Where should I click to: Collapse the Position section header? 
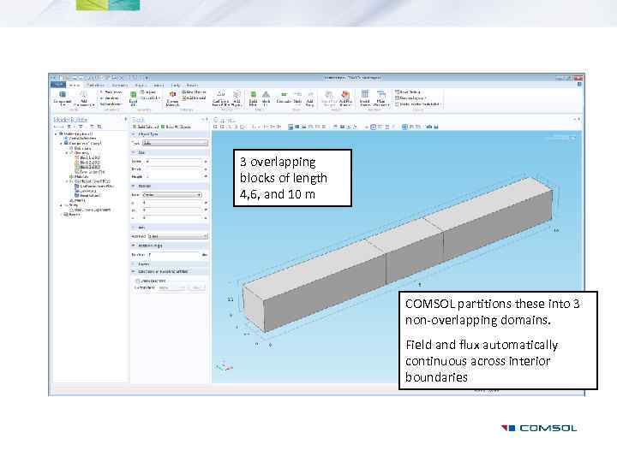170,186
